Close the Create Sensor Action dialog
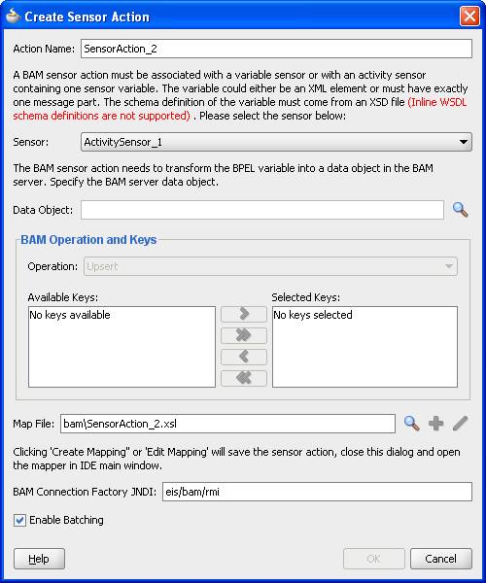This screenshot has height=583, width=486. pyautogui.click(x=469, y=17)
